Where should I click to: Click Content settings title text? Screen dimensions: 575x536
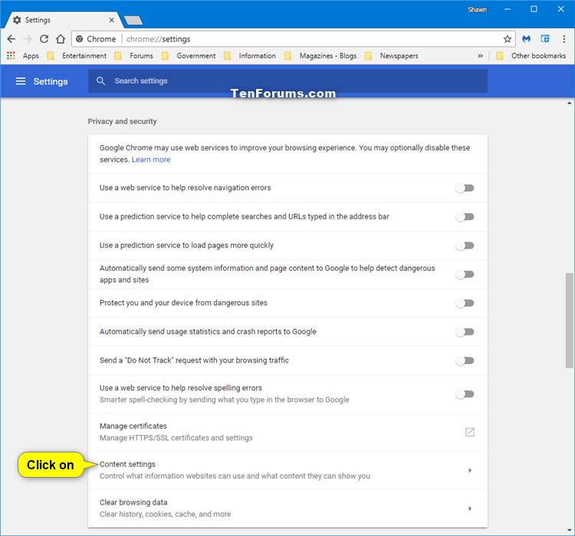pyautogui.click(x=127, y=464)
